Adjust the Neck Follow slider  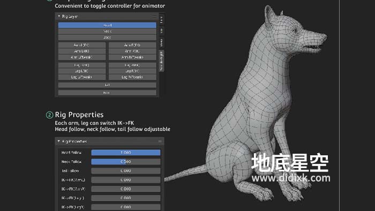pyautogui.click(x=126, y=162)
